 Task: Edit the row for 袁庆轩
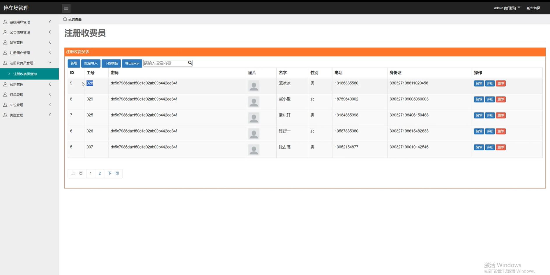coord(479,115)
